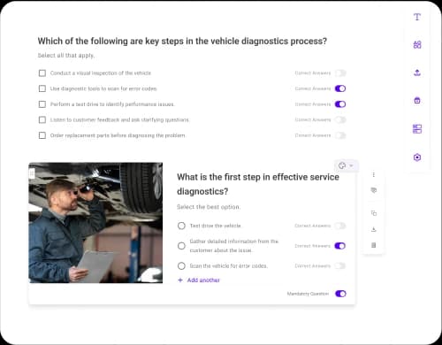Click the 'Add another' option link
The height and width of the screenshot is (345, 442).
click(x=199, y=280)
